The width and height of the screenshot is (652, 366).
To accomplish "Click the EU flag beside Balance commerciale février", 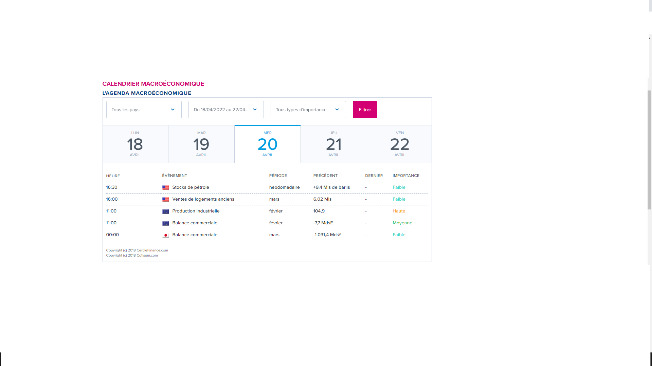I will pos(165,223).
